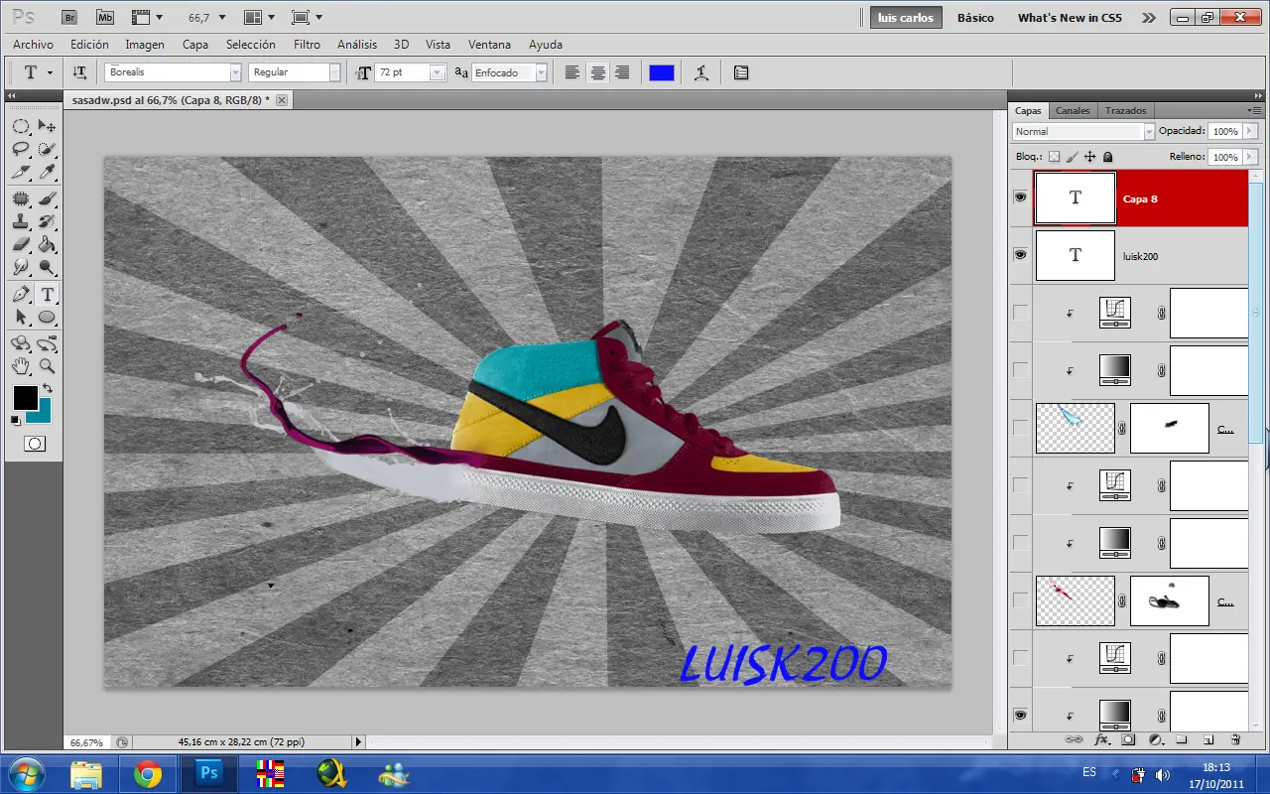Switch to the Trazados tab
The width and height of the screenshot is (1270, 794).
pyautogui.click(x=1126, y=111)
